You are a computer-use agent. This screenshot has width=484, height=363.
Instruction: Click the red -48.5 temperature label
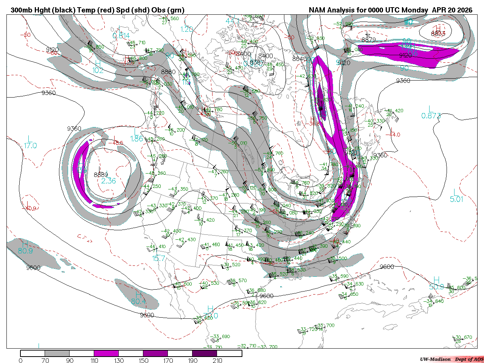click(x=116, y=143)
